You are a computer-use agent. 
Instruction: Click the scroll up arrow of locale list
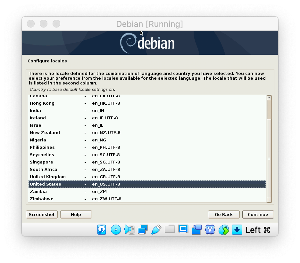(x=269, y=98)
